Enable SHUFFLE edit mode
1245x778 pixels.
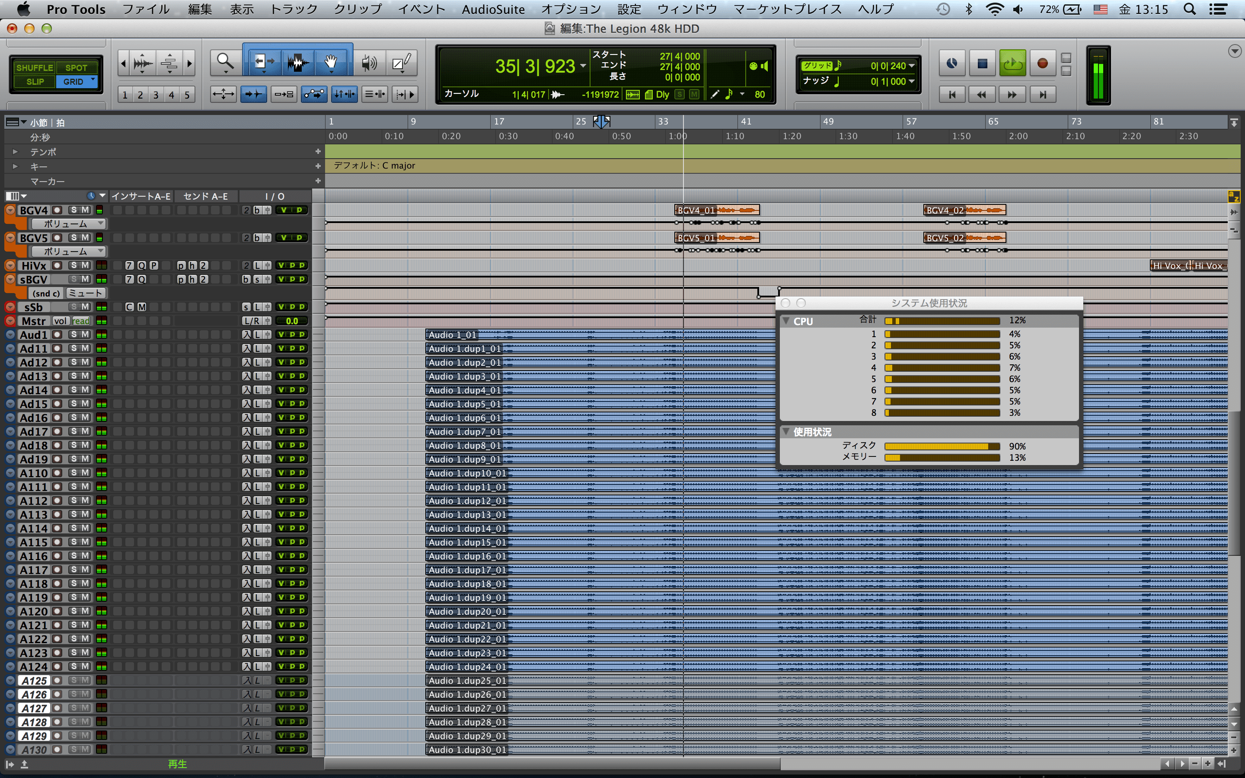click(35, 67)
